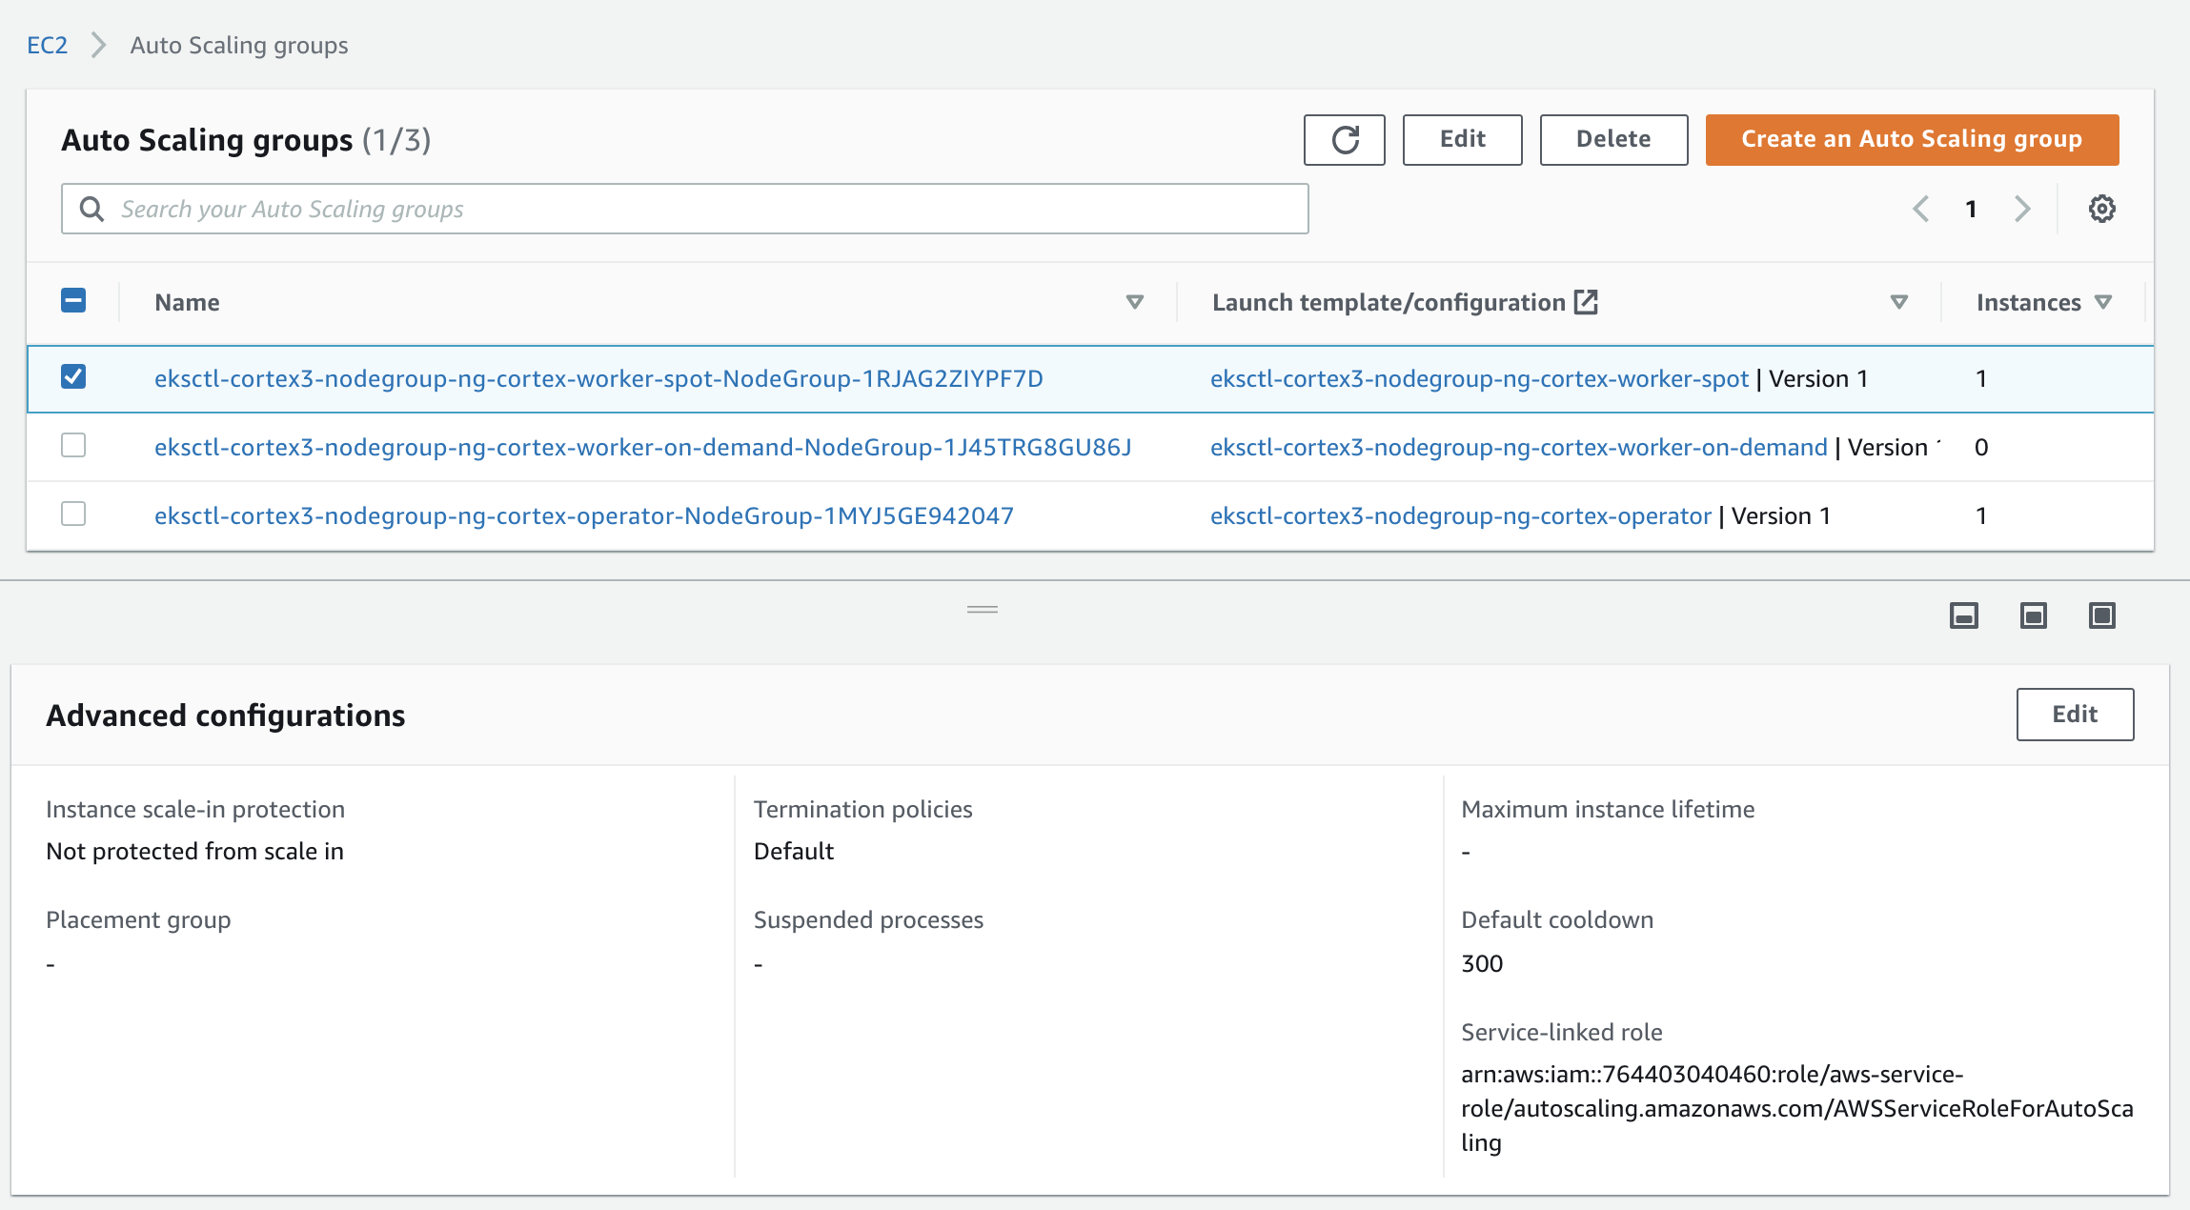Screen dimensions: 2190x1210
Task: Expand split panel to full size
Action: (x=2102, y=615)
